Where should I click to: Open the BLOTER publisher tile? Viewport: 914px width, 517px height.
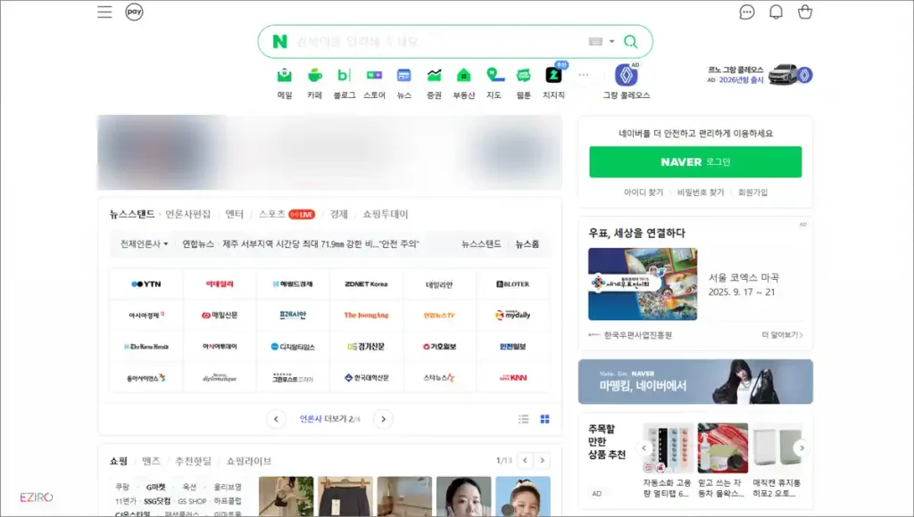(x=513, y=284)
